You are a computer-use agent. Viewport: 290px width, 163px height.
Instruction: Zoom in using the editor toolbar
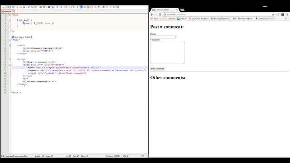point(58,7)
